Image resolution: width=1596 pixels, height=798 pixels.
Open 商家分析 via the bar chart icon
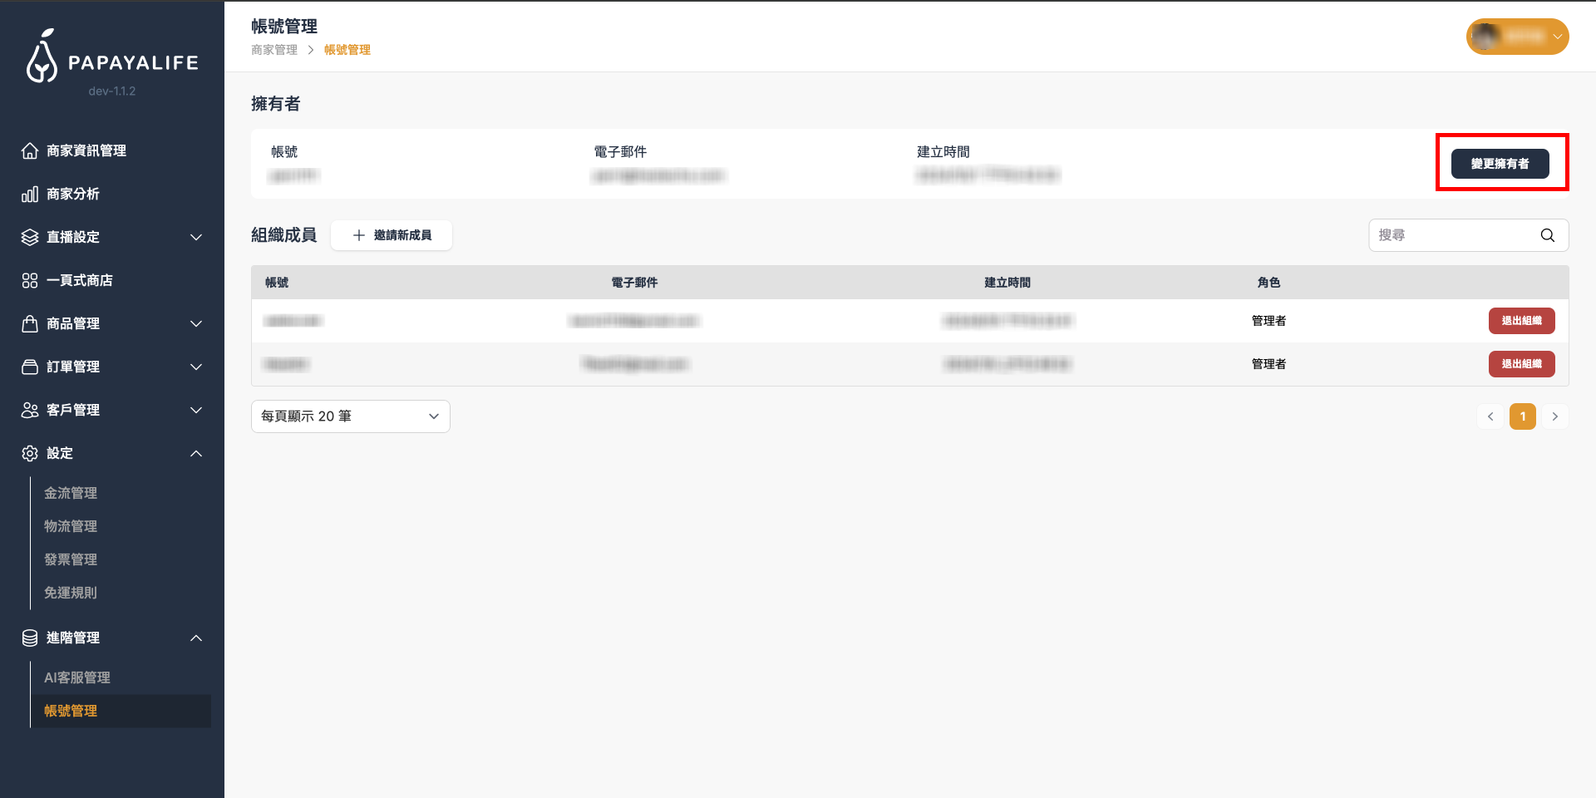coord(30,194)
